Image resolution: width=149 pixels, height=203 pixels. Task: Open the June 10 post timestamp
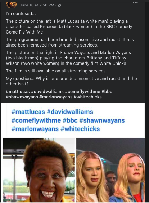pos(37,5)
